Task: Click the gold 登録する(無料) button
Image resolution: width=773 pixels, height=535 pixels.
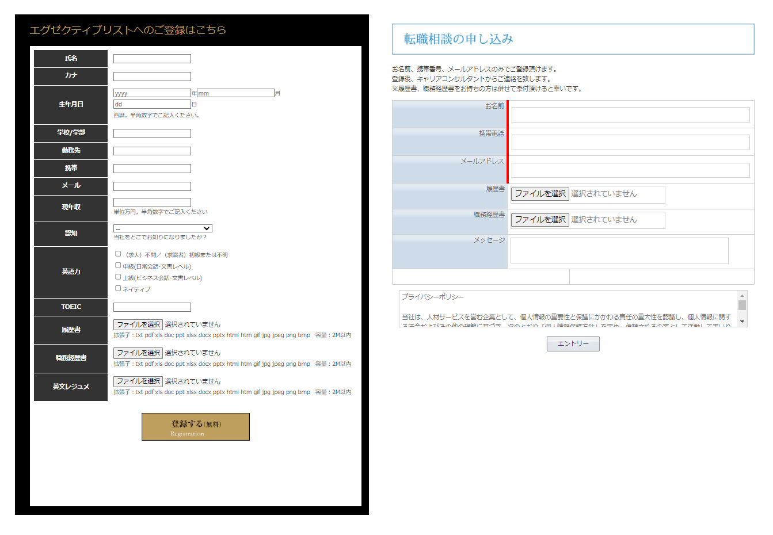Action: click(196, 427)
